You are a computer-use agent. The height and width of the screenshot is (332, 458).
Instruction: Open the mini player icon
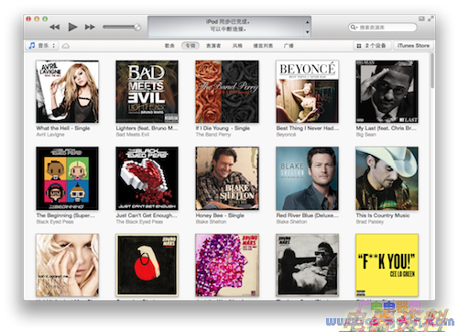pos(421,19)
